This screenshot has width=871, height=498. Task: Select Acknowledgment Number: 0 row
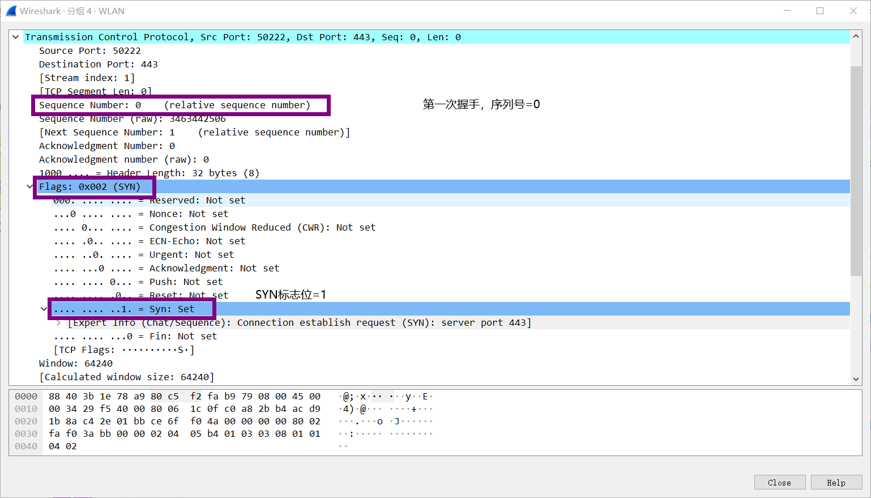tap(106, 146)
